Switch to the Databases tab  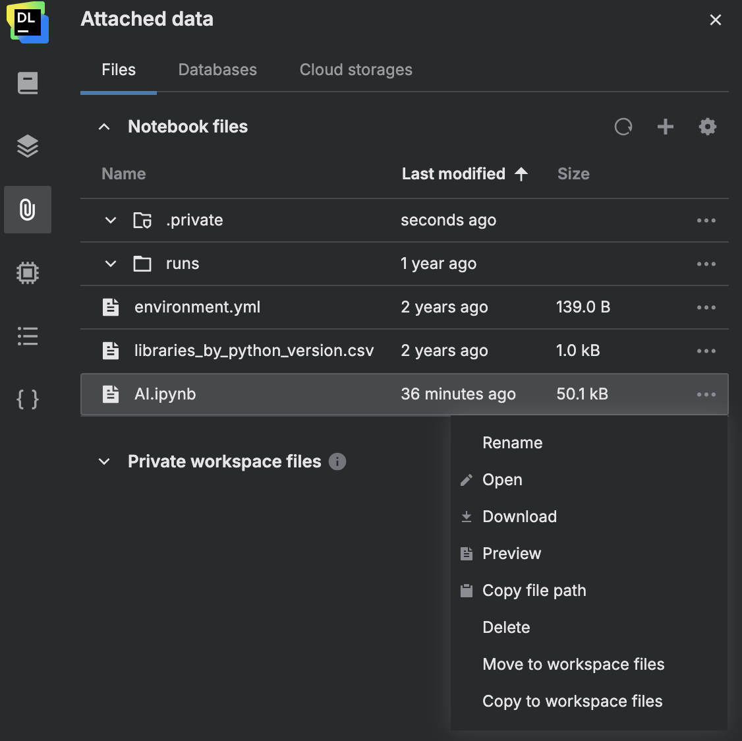coord(217,69)
